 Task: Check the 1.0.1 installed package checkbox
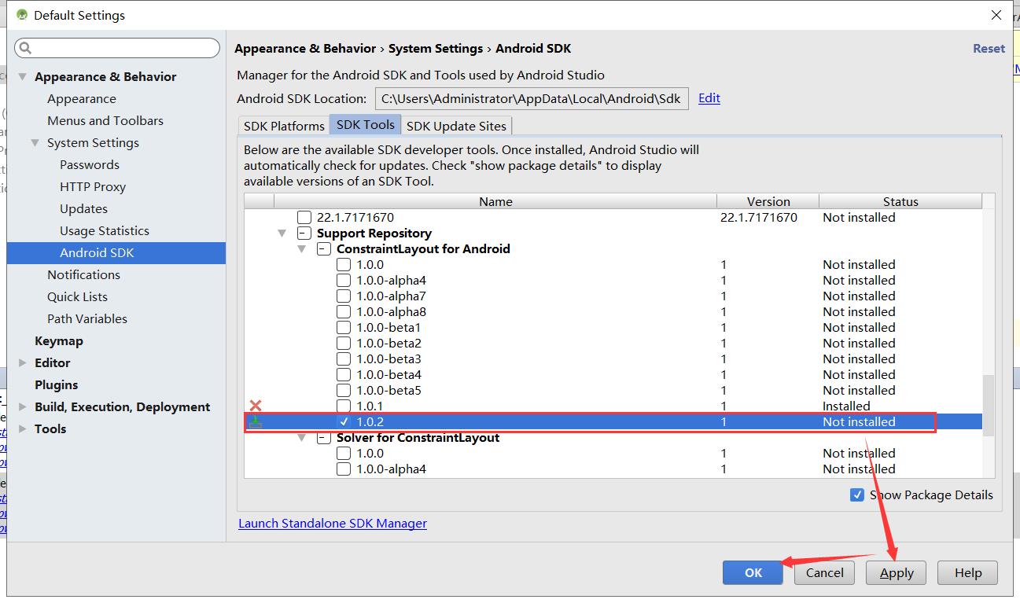(x=344, y=406)
